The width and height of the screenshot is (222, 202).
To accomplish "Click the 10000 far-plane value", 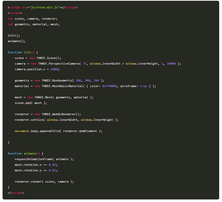I will pos(171,64).
